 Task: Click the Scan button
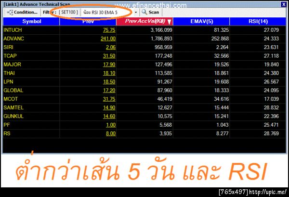pyautogui.click(x=150, y=13)
